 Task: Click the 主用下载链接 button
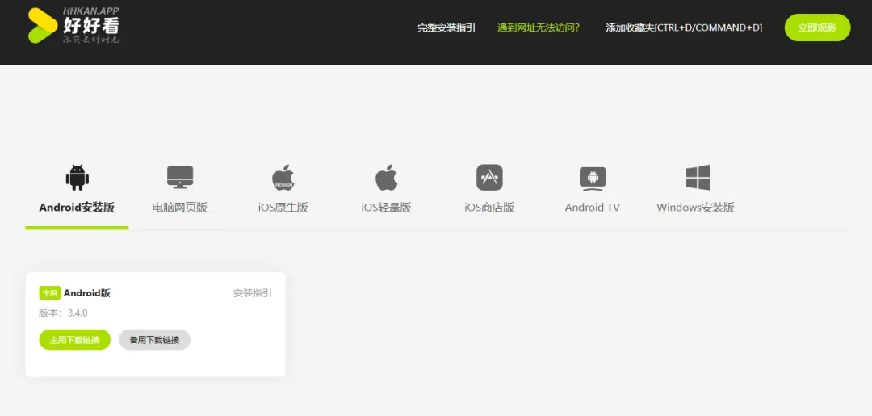coord(75,340)
